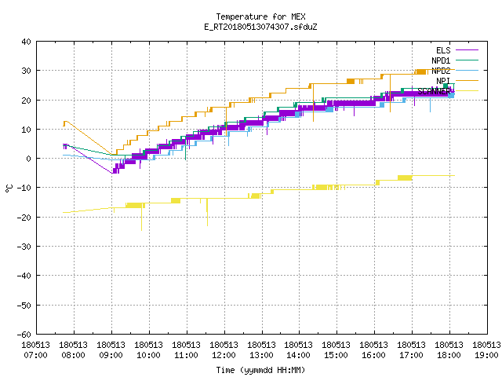Screen dimensions: 502x377
Task: Click the y-axis label -20
Action: (24, 218)
